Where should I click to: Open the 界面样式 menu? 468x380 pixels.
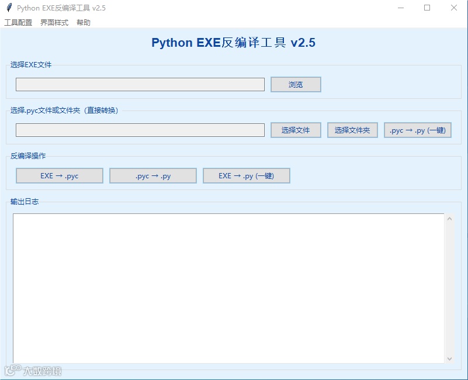(x=54, y=22)
